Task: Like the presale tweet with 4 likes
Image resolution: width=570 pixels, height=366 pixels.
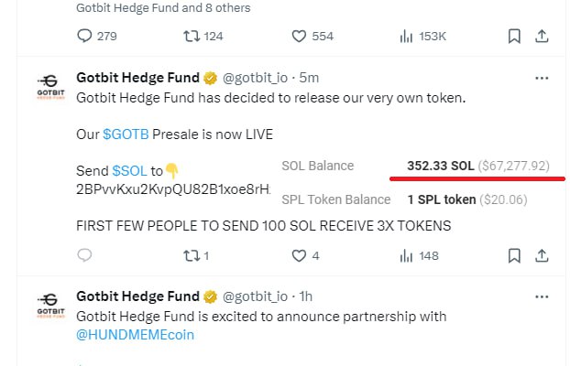Action: click(x=298, y=255)
